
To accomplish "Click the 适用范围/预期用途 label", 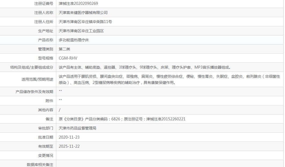I will 37,79.
